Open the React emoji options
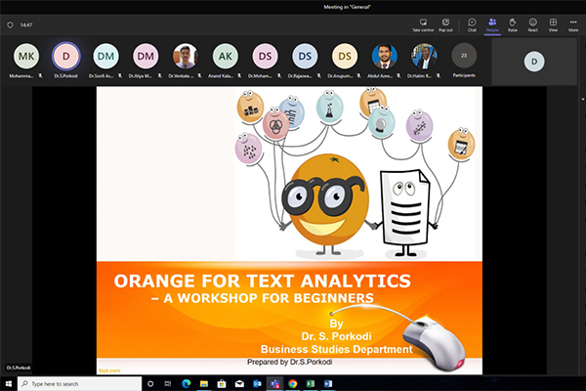Image resolution: width=586 pixels, height=391 pixels. [533, 22]
